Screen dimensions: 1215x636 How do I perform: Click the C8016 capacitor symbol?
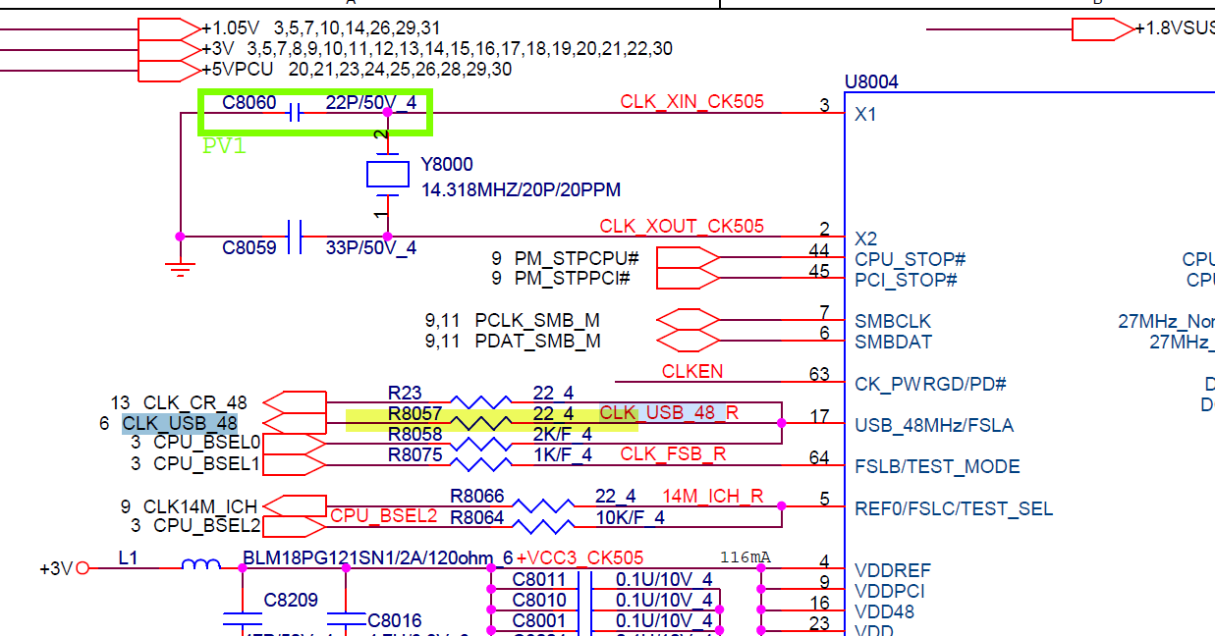coord(346,618)
